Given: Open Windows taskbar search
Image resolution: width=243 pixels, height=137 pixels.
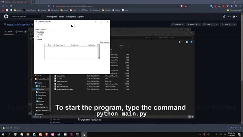Looking at the screenshot, I should (9, 134).
